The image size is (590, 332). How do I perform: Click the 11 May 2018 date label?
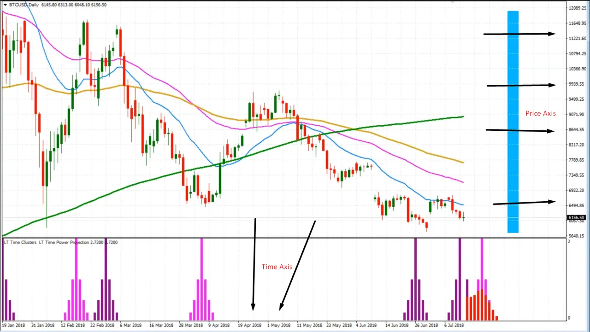(309, 325)
